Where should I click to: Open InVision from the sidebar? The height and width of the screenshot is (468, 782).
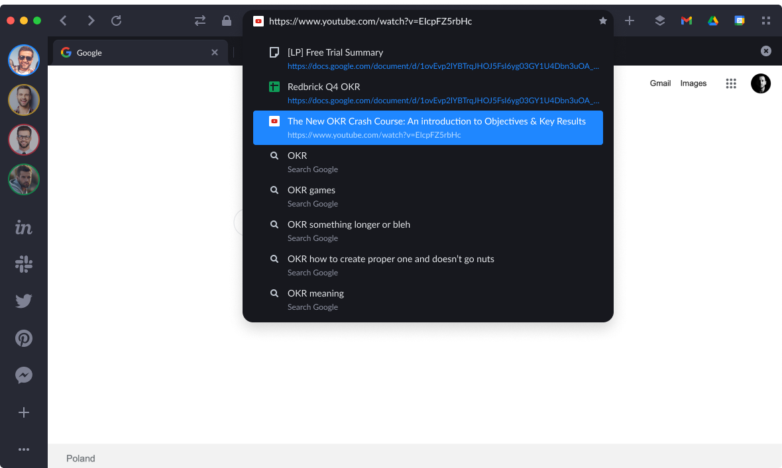(x=24, y=228)
